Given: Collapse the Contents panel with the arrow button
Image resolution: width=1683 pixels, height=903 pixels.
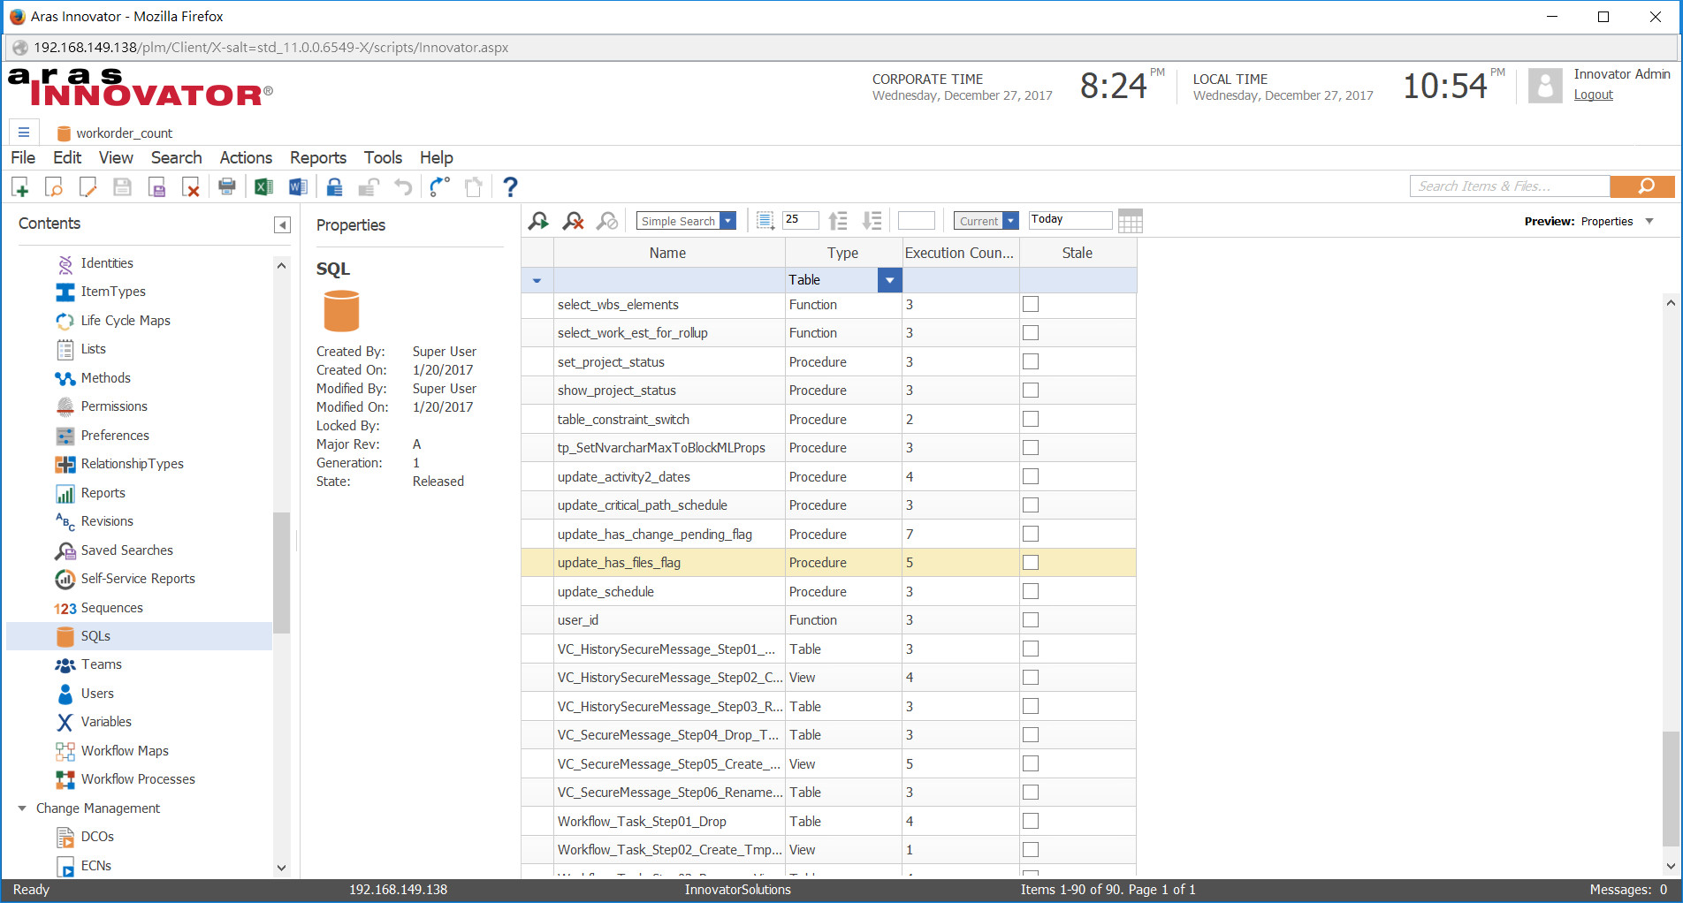Looking at the screenshot, I should tap(282, 224).
